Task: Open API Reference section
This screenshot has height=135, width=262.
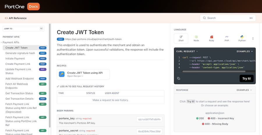Action: (x=16, y=18)
